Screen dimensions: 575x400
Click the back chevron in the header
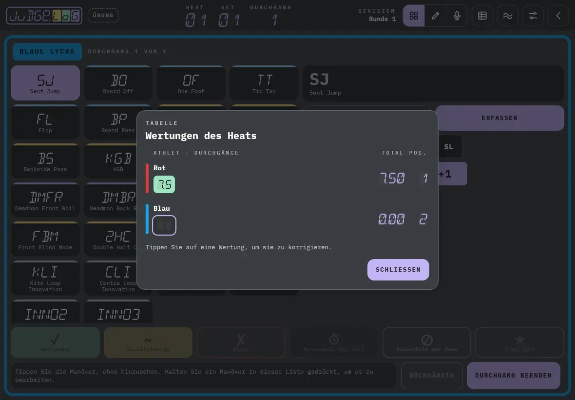click(558, 16)
